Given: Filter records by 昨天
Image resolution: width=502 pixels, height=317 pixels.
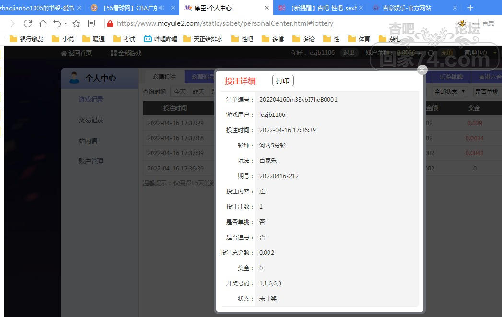Looking at the screenshot, I should tap(198, 92).
